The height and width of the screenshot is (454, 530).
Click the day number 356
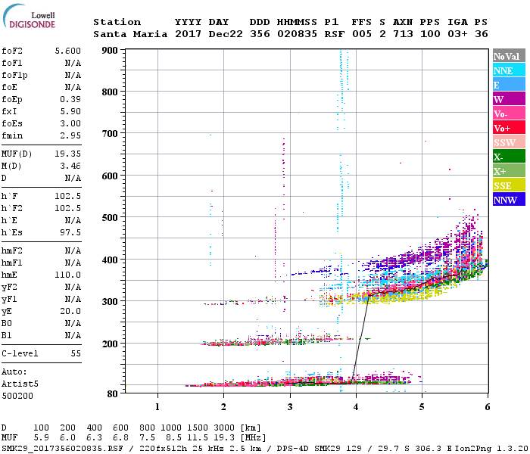click(x=260, y=34)
